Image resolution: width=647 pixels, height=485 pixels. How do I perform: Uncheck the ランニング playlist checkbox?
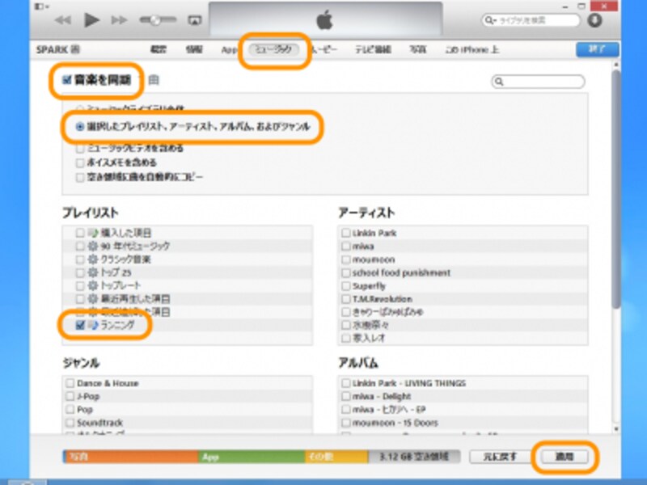coord(80,325)
